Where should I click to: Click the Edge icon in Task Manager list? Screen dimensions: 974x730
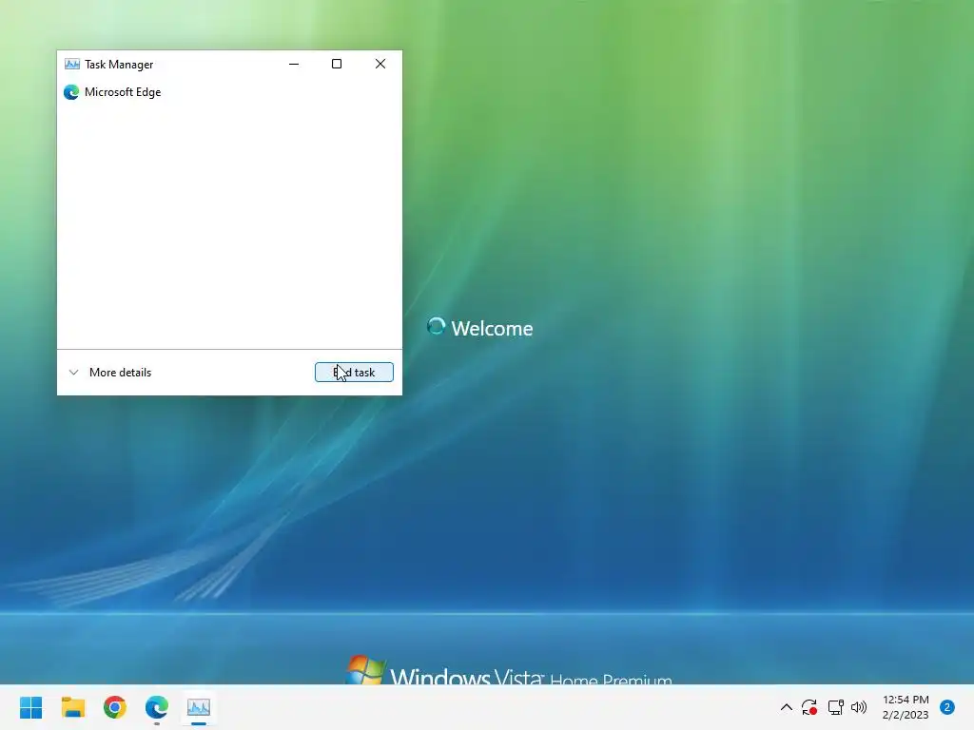click(71, 92)
